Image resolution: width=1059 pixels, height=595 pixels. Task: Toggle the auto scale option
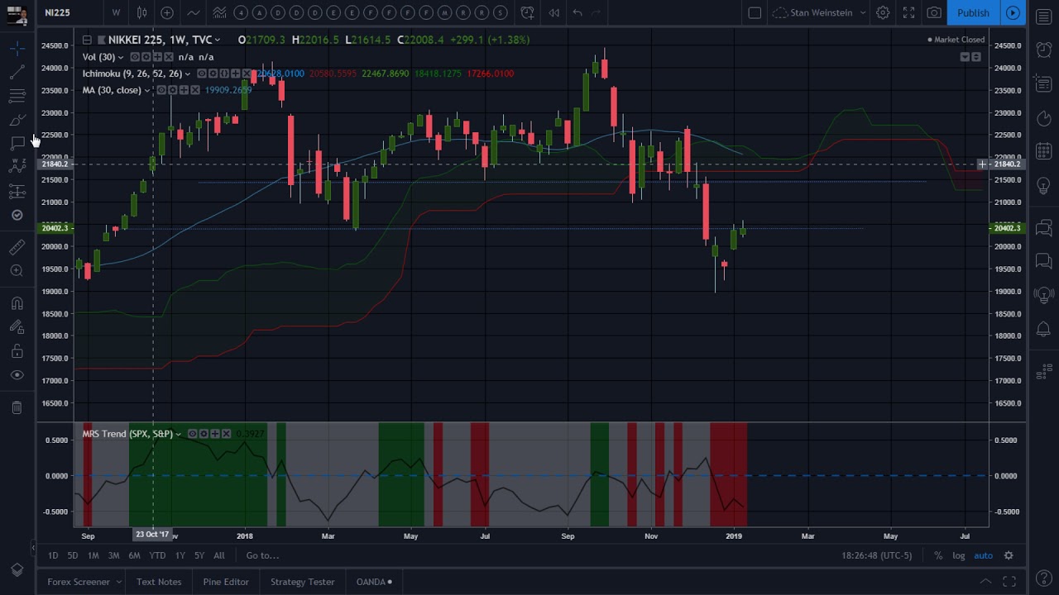point(983,555)
